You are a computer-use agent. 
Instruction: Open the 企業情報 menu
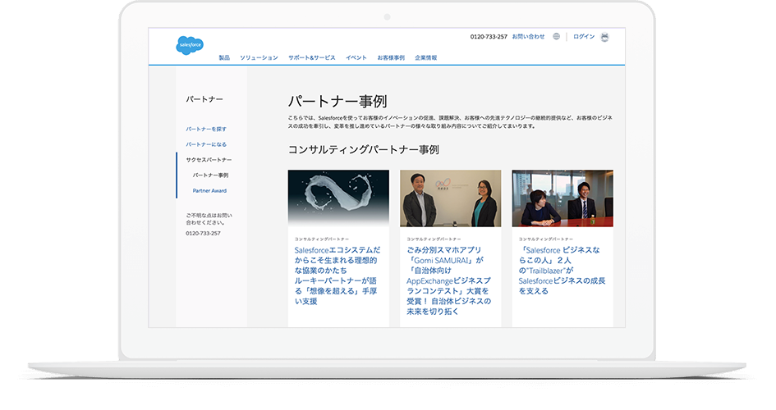click(x=426, y=57)
